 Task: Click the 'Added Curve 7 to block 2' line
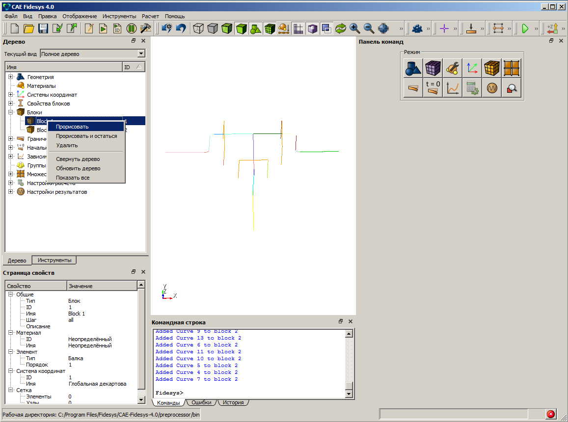(x=197, y=379)
